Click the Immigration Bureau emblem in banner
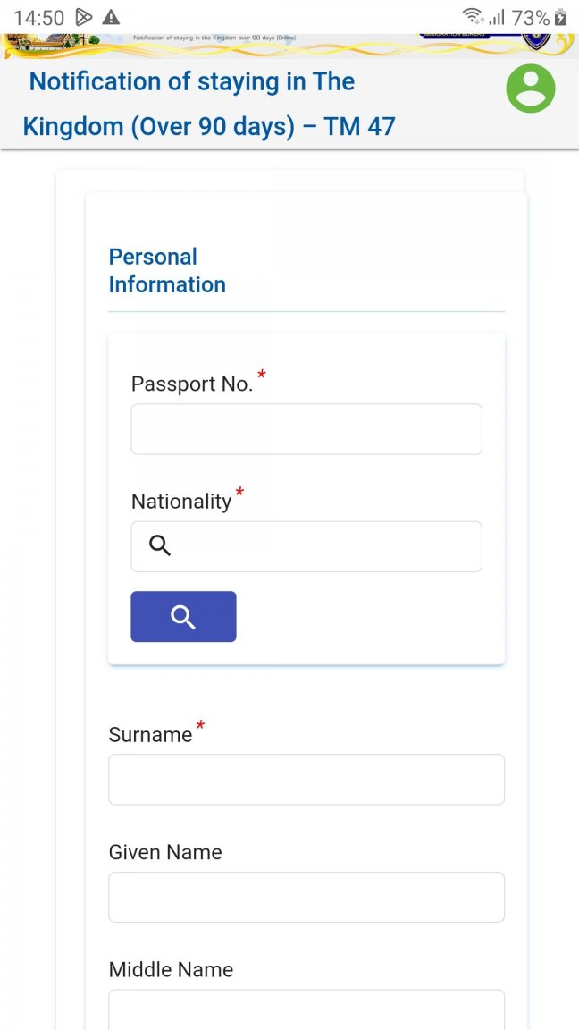 (x=537, y=42)
